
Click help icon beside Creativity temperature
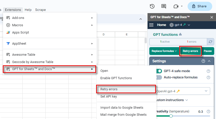coord(208,111)
